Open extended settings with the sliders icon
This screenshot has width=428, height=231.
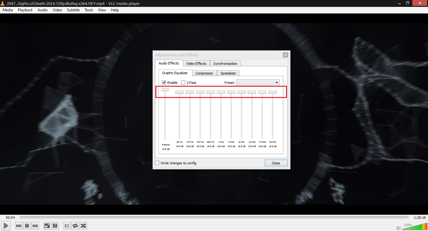point(55,225)
